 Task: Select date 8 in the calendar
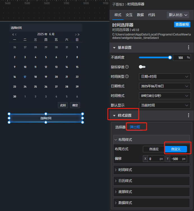pyautogui.click(x=77, y=57)
